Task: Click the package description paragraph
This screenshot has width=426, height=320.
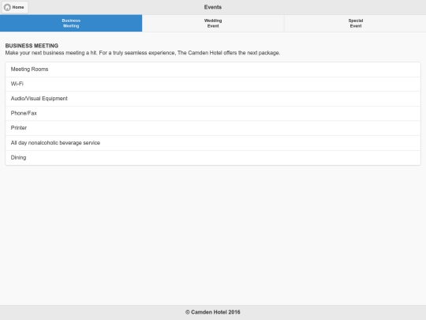Action: [x=143, y=53]
